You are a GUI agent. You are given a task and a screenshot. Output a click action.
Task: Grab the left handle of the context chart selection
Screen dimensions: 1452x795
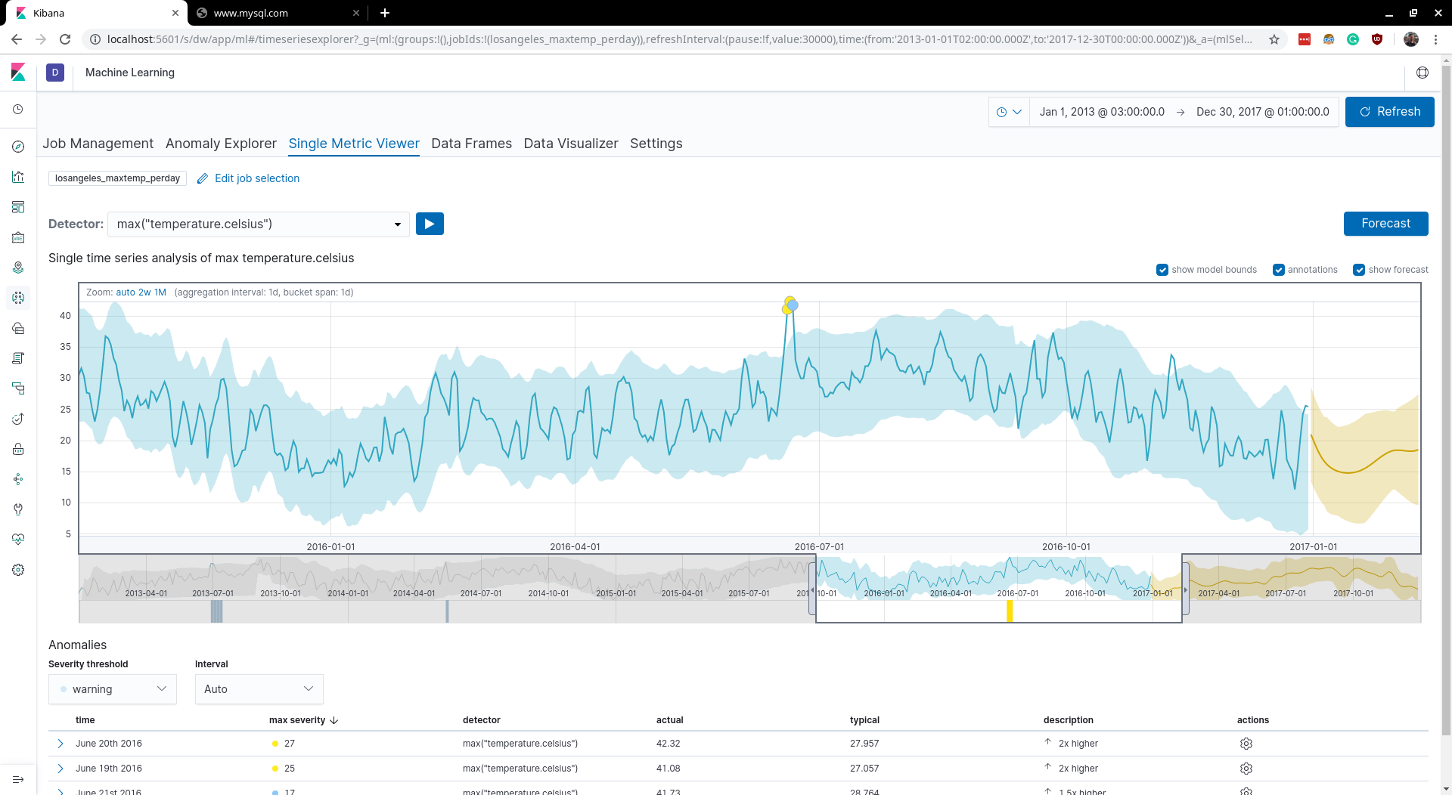point(813,589)
